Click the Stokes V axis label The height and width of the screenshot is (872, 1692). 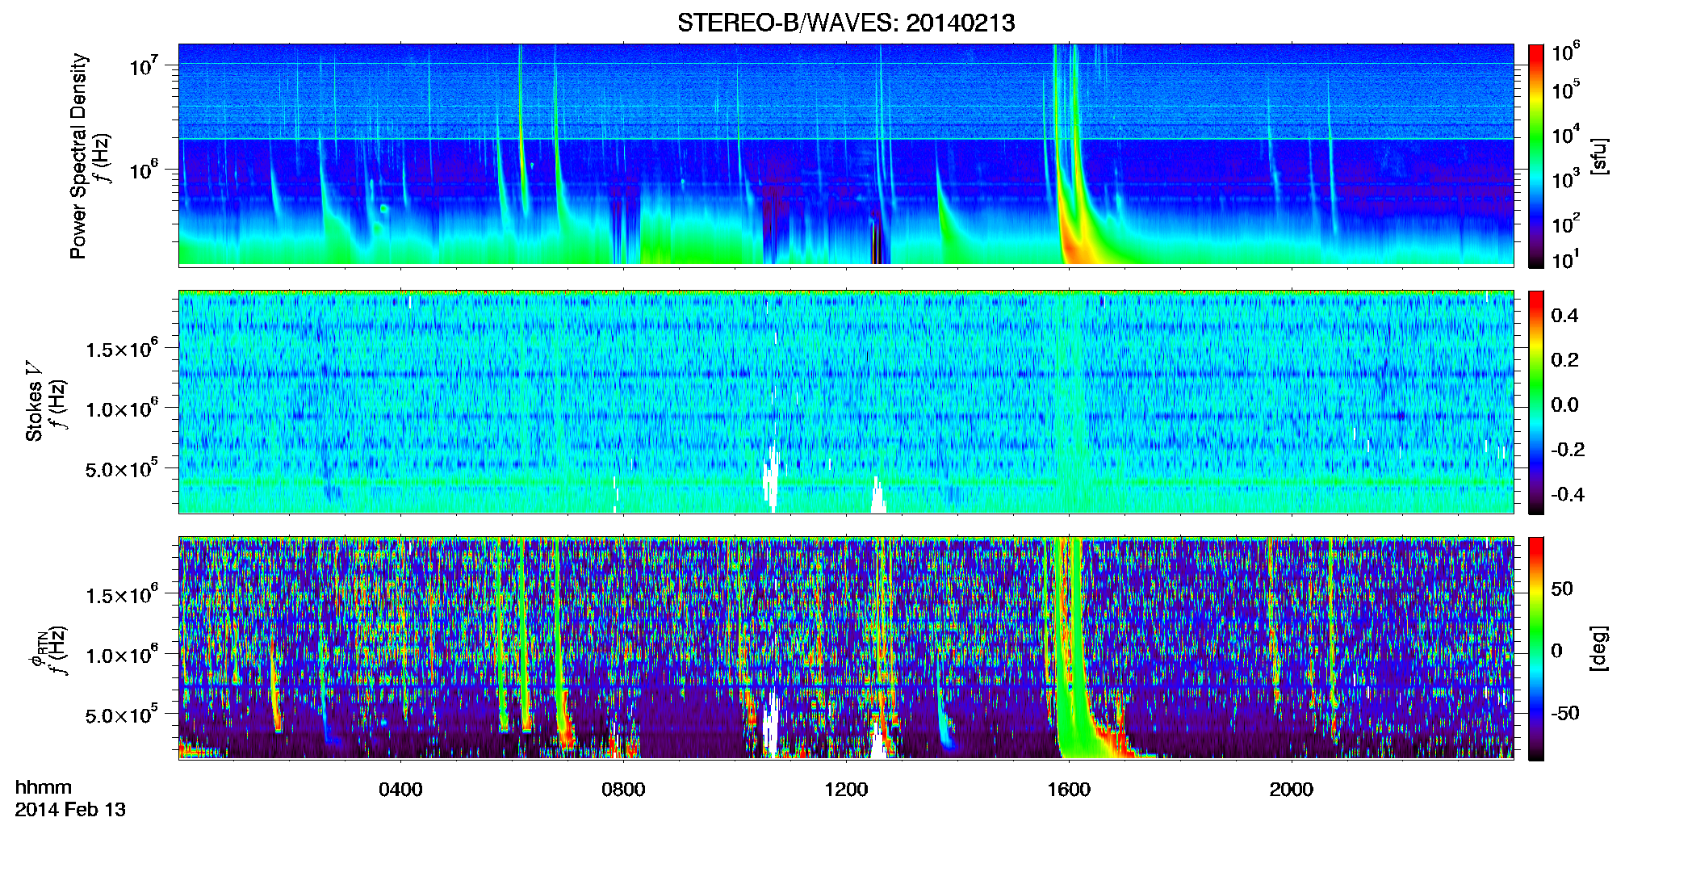tap(33, 400)
